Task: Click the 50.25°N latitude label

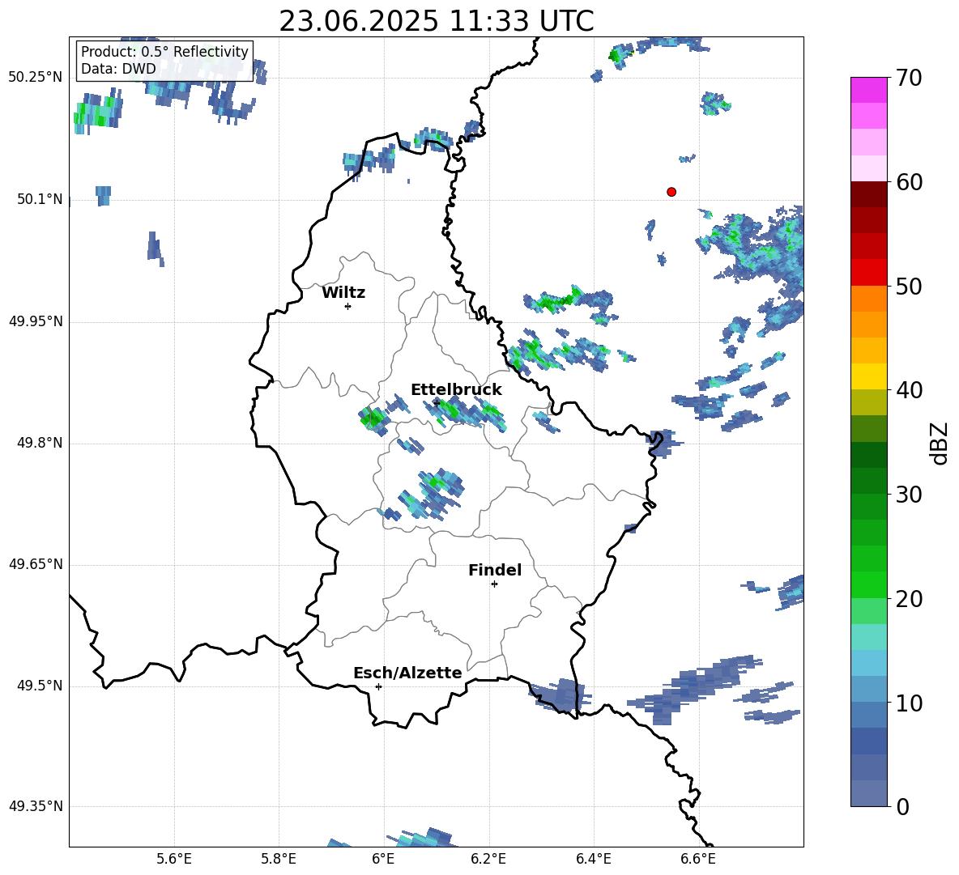Action: (36, 78)
